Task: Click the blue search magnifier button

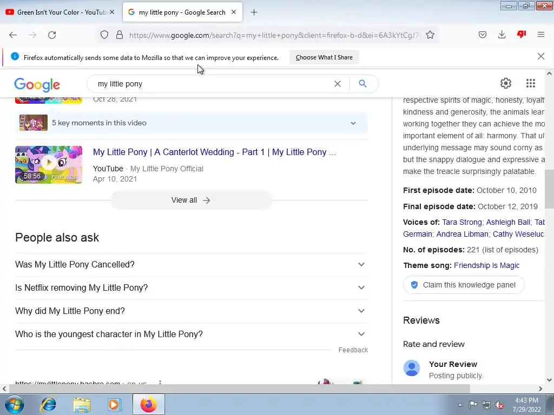Action: [362, 84]
